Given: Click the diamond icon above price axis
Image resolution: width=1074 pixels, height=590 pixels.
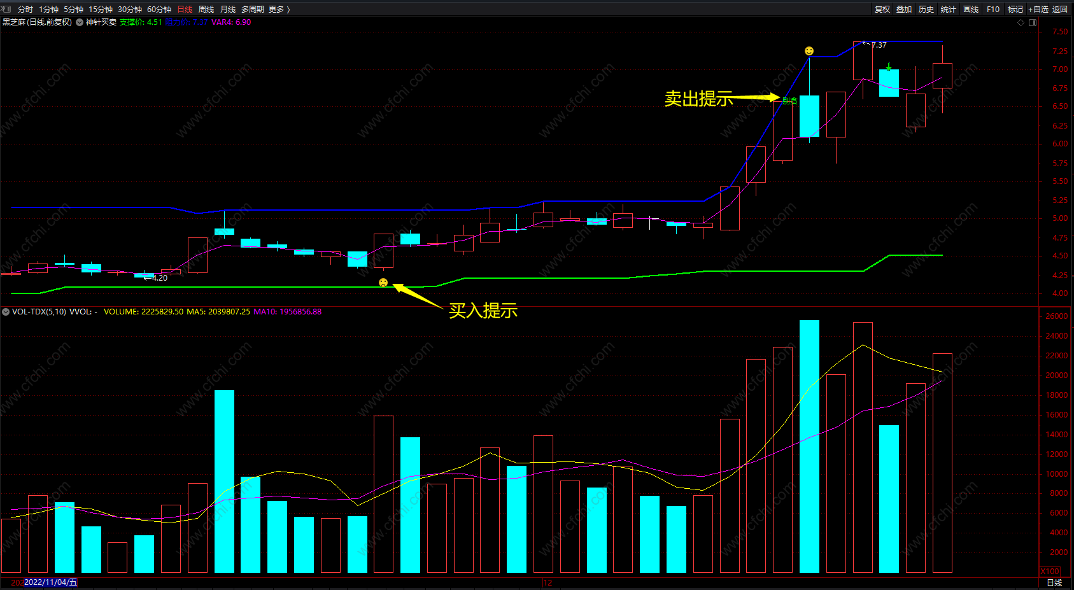Looking at the screenshot, I should click(1021, 22).
